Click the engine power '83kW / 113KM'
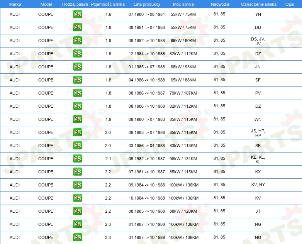The width and height of the screenshot is (302, 244). click(x=183, y=146)
